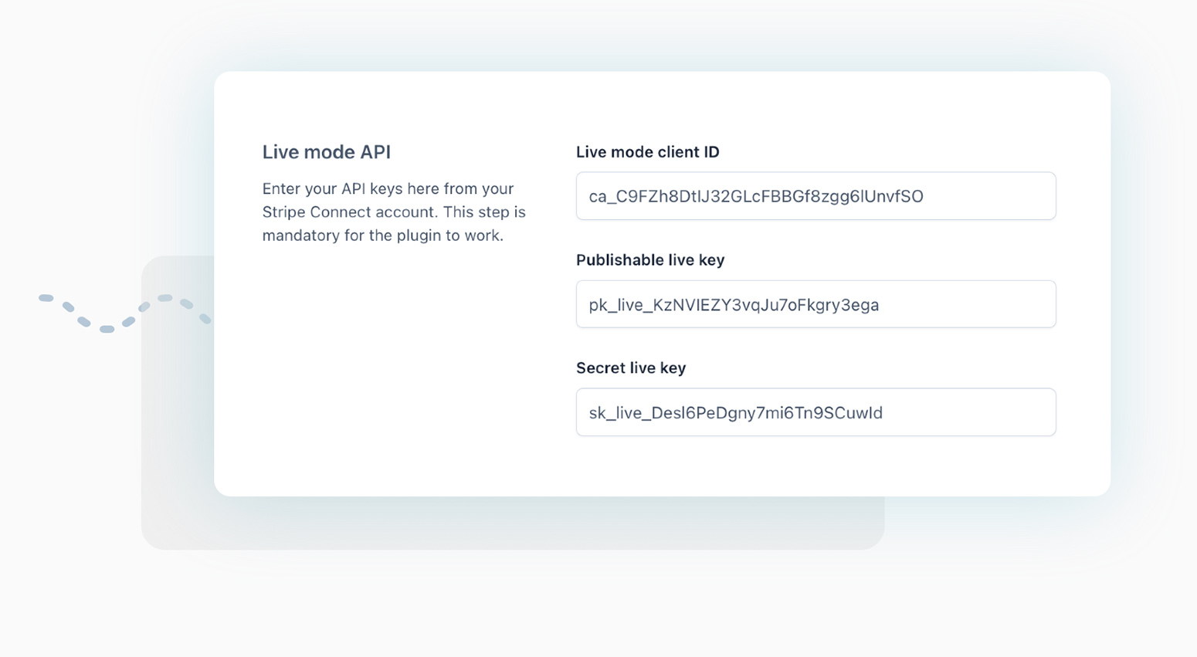Viewport: 1197px width, 657px height.
Task: Click inside the Secret live key field
Action: pyautogui.click(x=816, y=412)
